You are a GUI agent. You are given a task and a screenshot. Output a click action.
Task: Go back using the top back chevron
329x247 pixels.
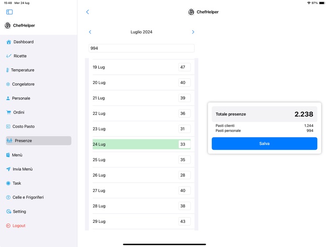tap(87, 12)
